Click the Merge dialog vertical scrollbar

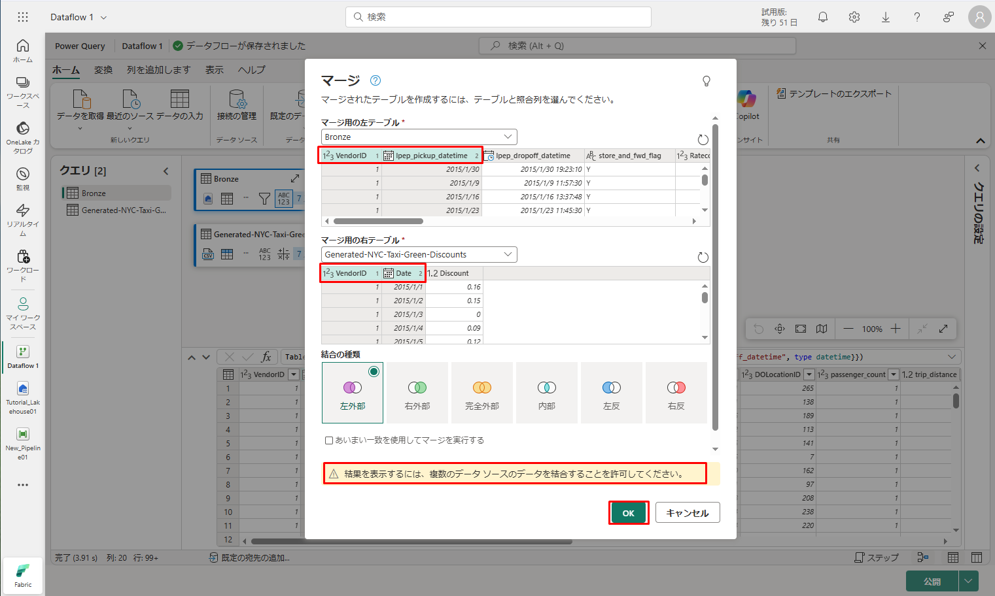(x=715, y=278)
